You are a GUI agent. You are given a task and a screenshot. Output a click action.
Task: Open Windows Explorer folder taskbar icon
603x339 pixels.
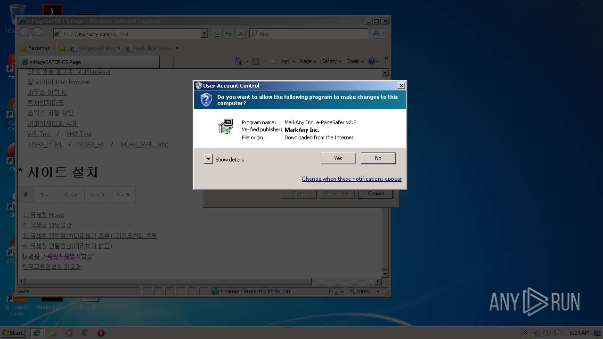[53, 333]
